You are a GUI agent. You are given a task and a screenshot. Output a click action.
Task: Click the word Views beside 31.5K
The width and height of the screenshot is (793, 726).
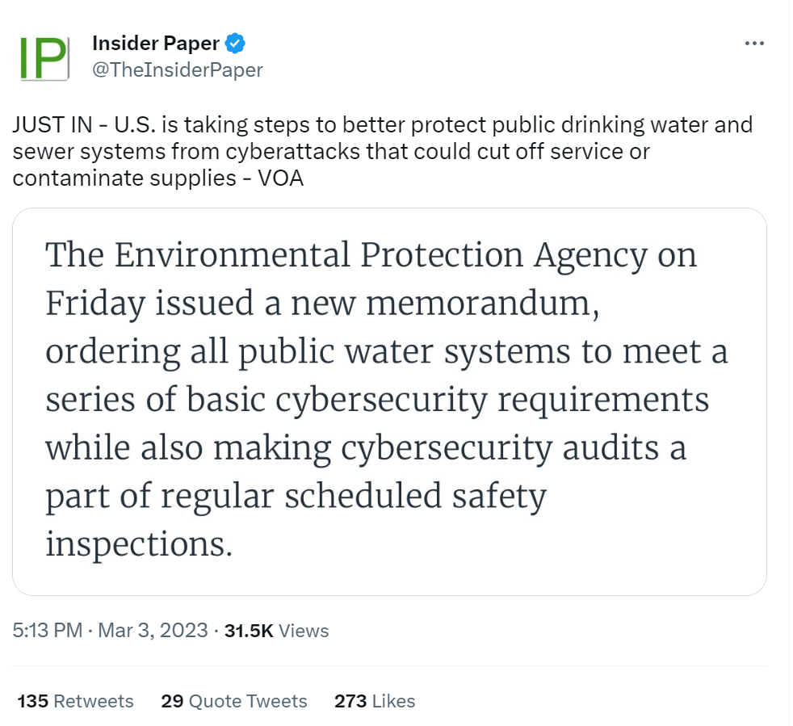click(x=304, y=631)
